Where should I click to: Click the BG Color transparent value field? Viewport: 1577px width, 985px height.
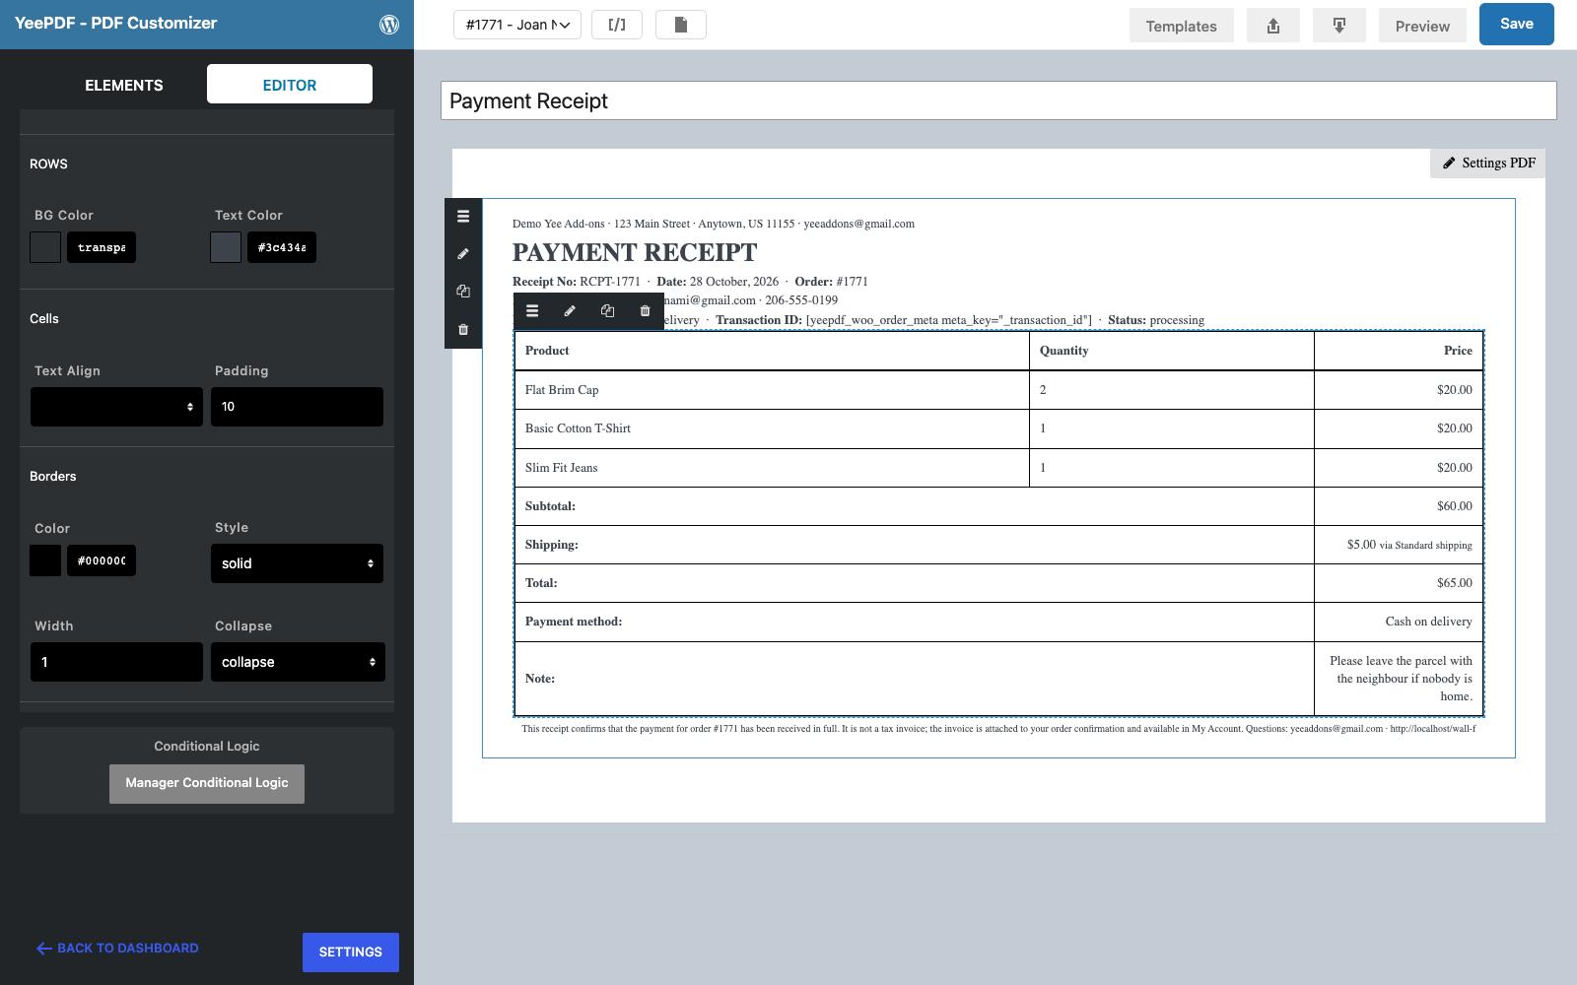tap(102, 247)
